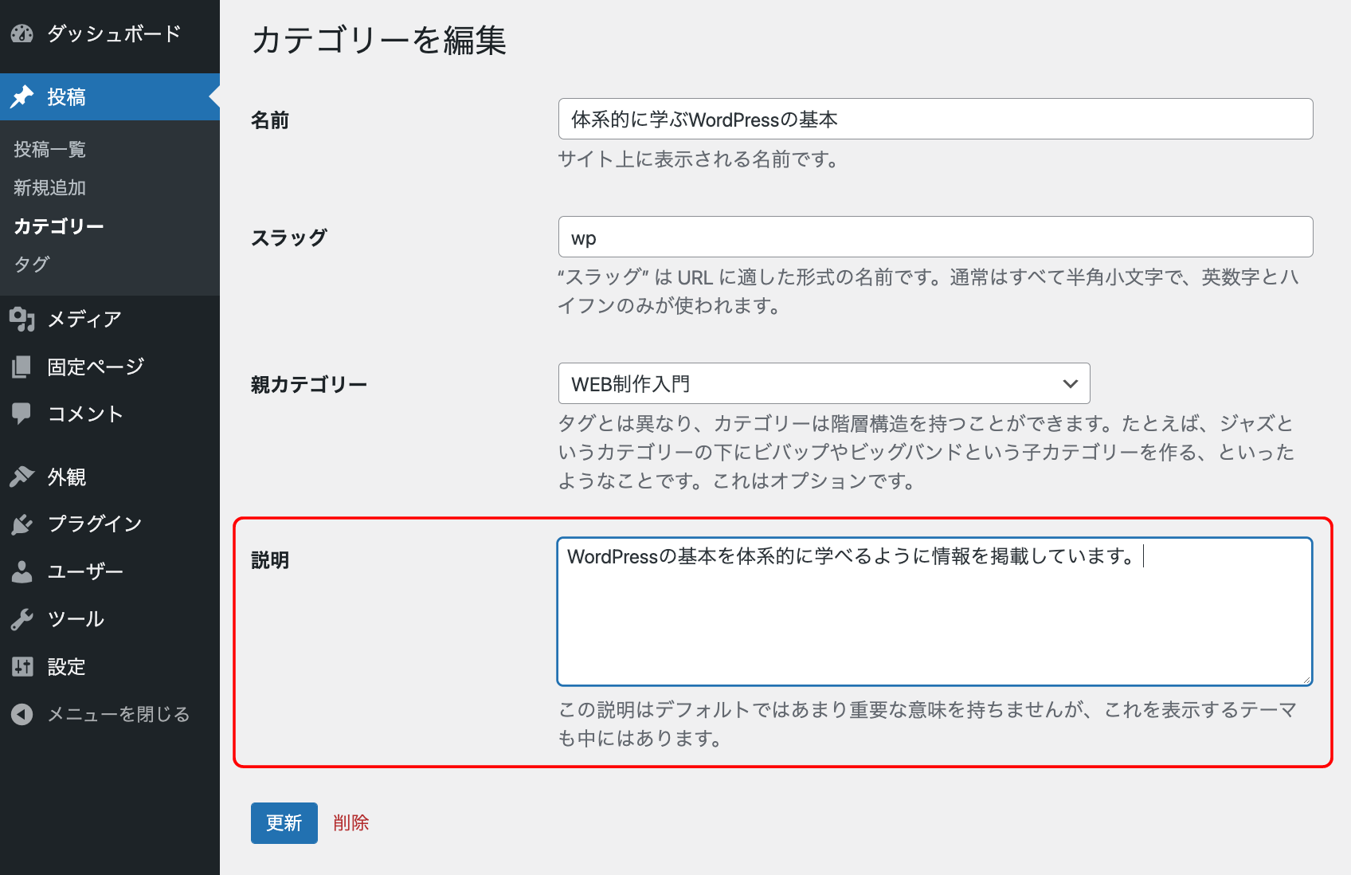Viewport: 1351px width, 875px height.
Task: Click the スラッグ input containing wp
Action: (x=935, y=237)
